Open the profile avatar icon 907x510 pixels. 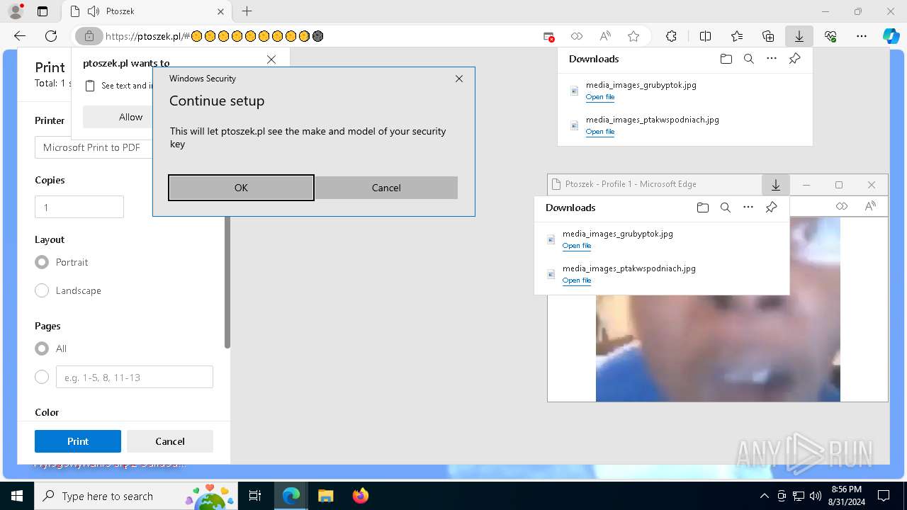point(16,11)
